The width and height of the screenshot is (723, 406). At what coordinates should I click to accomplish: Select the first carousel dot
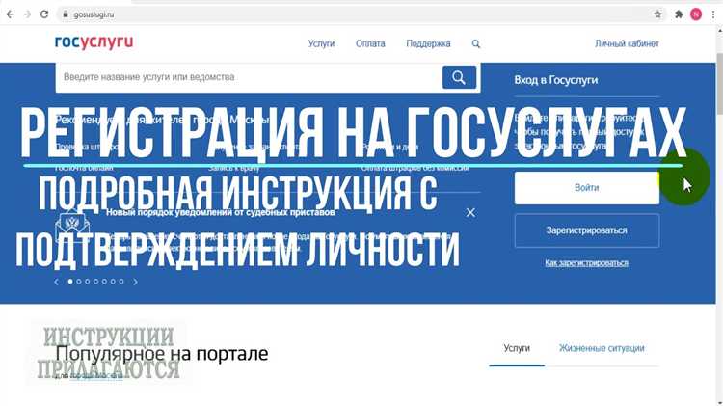tap(70, 282)
